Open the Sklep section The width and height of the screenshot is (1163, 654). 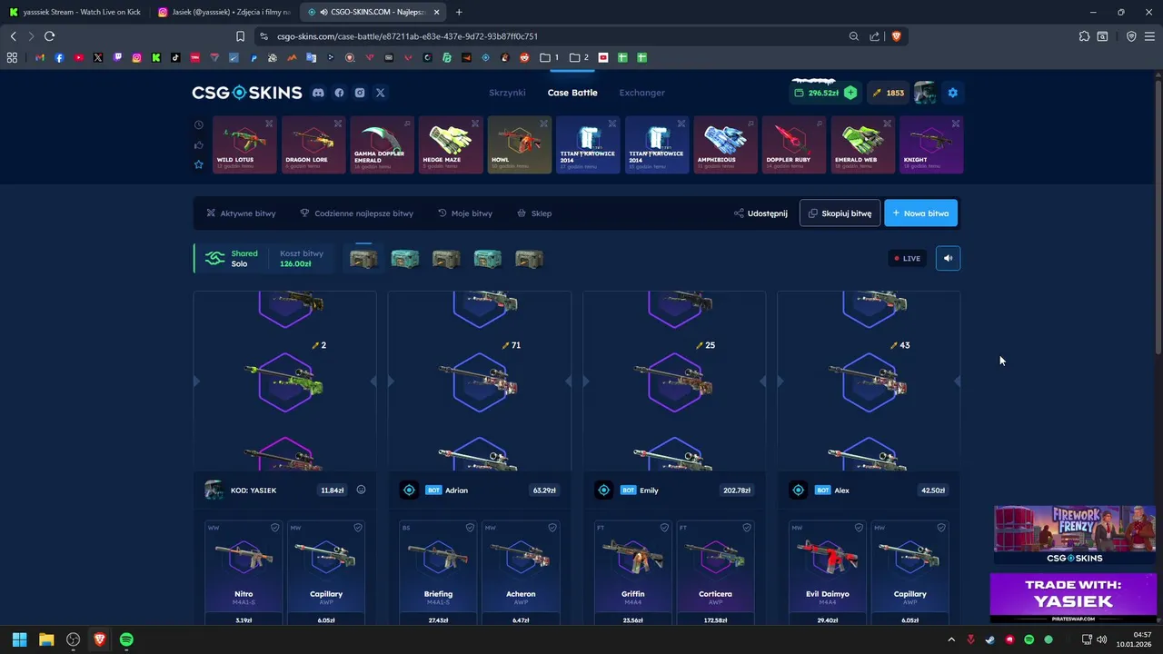click(534, 213)
